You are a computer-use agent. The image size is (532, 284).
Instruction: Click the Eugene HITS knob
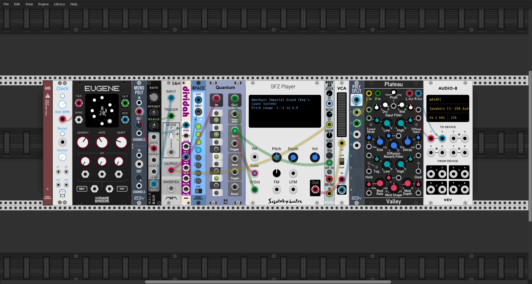(x=102, y=142)
